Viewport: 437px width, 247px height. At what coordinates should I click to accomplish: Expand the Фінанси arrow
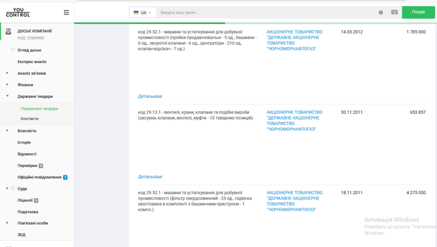point(7,85)
